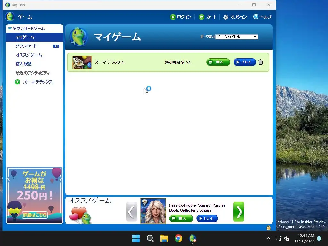Launch Google Chrome from the taskbar
Image resolution: width=328 pixels, height=246 pixels.
coord(178,238)
